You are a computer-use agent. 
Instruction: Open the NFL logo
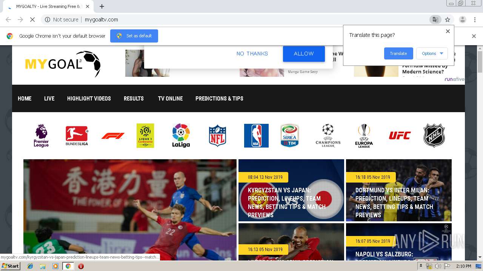(x=217, y=135)
